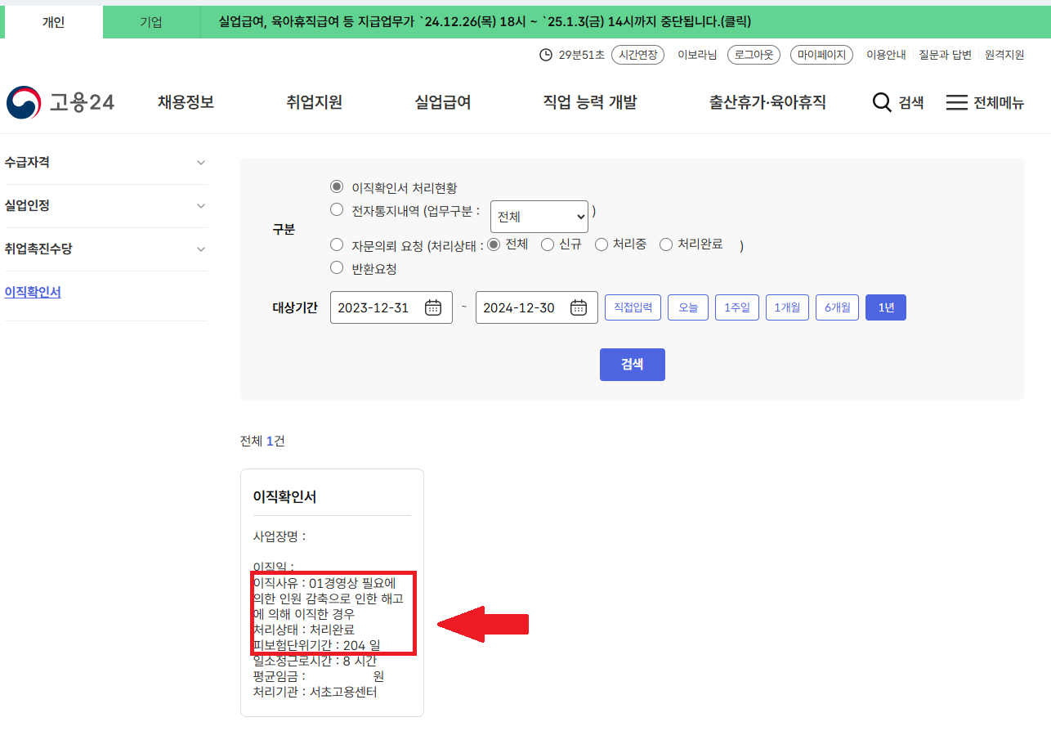Select the 1개월 period button
Image resolution: width=1051 pixels, height=731 pixels.
[x=786, y=307]
